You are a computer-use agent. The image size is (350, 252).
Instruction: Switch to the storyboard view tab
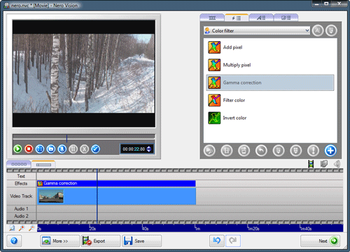point(19,164)
